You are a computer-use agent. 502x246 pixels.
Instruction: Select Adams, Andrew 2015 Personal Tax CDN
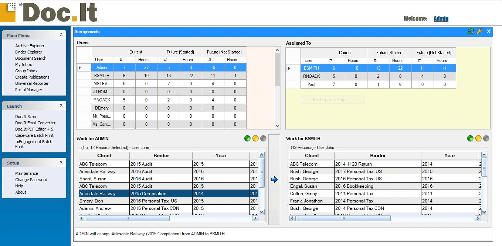[169, 208]
